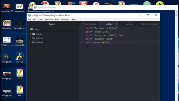
Task: Open the Find menu
Action: coord(57,20)
